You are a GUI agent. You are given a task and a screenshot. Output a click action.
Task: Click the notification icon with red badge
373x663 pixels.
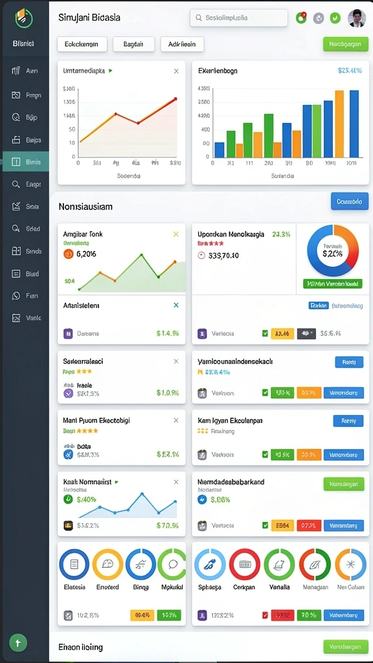[301, 17]
